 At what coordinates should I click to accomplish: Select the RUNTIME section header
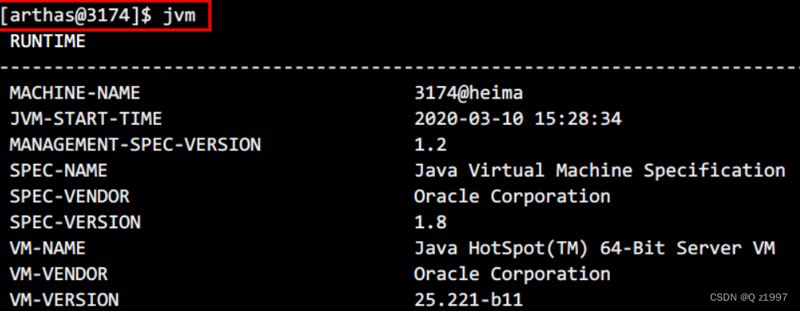pyautogui.click(x=48, y=41)
